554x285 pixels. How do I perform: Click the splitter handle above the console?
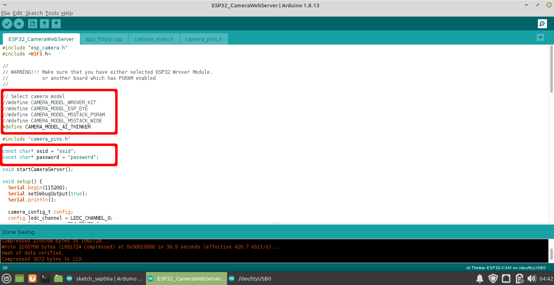click(277, 223)
